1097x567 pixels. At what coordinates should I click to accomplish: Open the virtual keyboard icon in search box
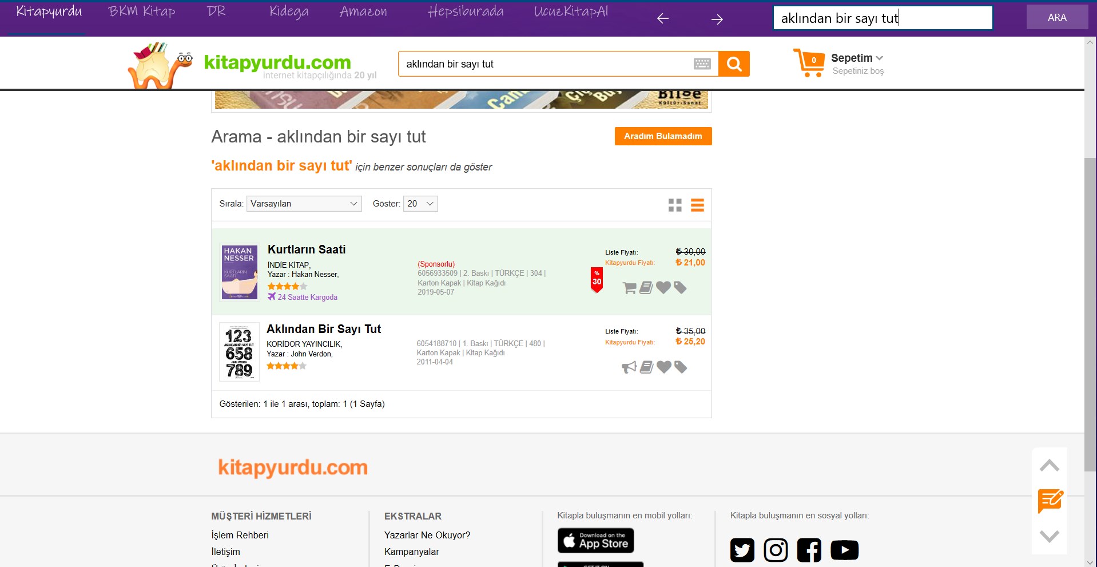[x=702, y=64]
